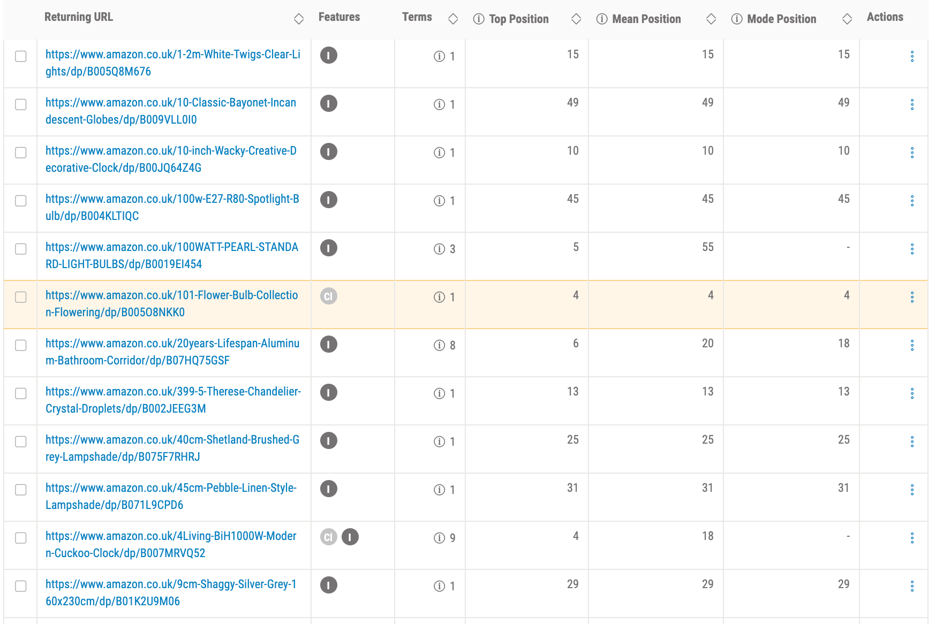Image resolution: width=936 pixels, height=624 pixels.
Task: Tick checkbox for 4Living Cuckoo-Clock URL
Action: coord(21,538)
